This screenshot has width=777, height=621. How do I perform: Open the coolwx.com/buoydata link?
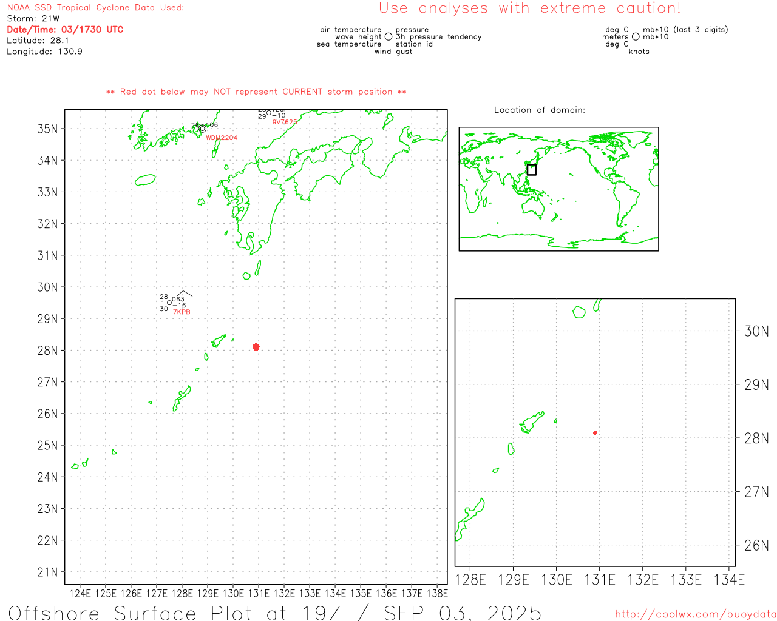(x=696, y=614)
